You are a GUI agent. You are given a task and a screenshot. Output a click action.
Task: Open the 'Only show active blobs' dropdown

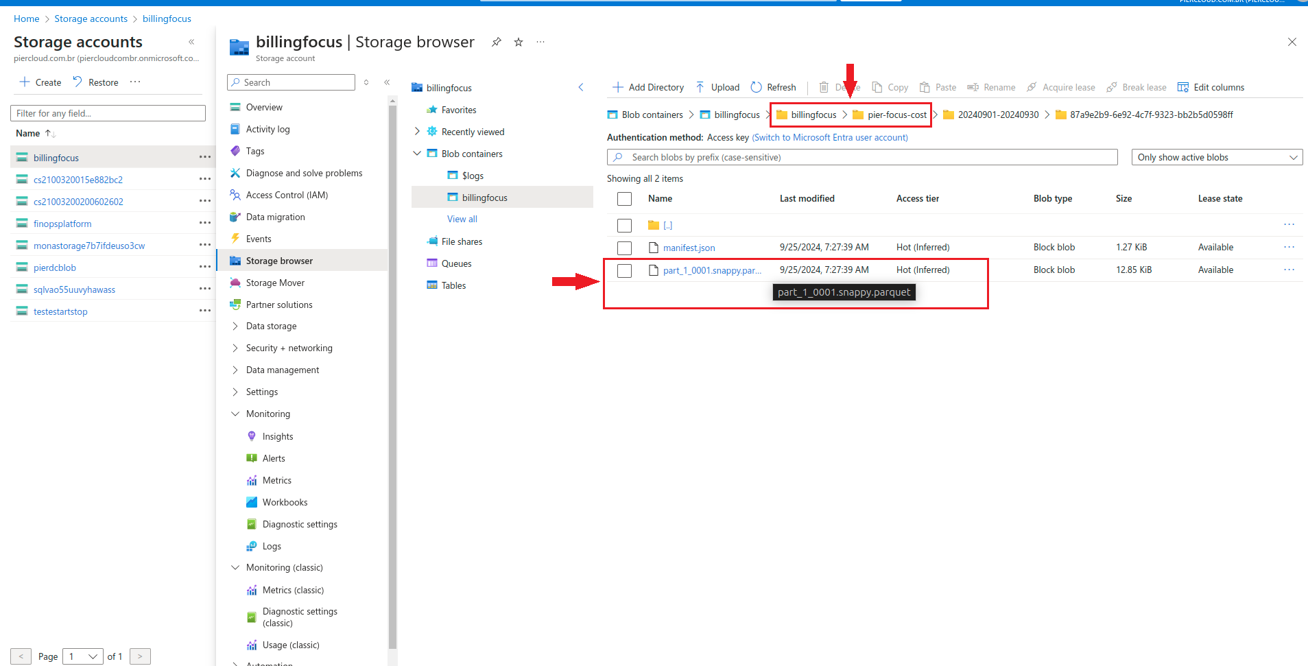1216,157
